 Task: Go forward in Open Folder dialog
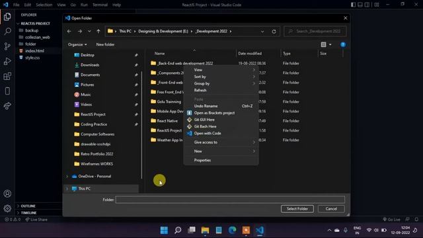(x=80, y=31)
